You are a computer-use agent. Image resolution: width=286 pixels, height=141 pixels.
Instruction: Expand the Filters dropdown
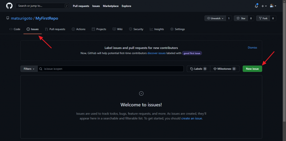[x=29, y=69]
